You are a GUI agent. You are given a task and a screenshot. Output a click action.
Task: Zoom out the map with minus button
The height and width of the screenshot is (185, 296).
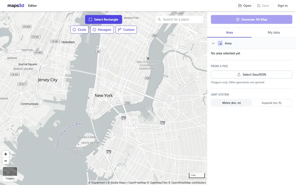tap(6, 161)
